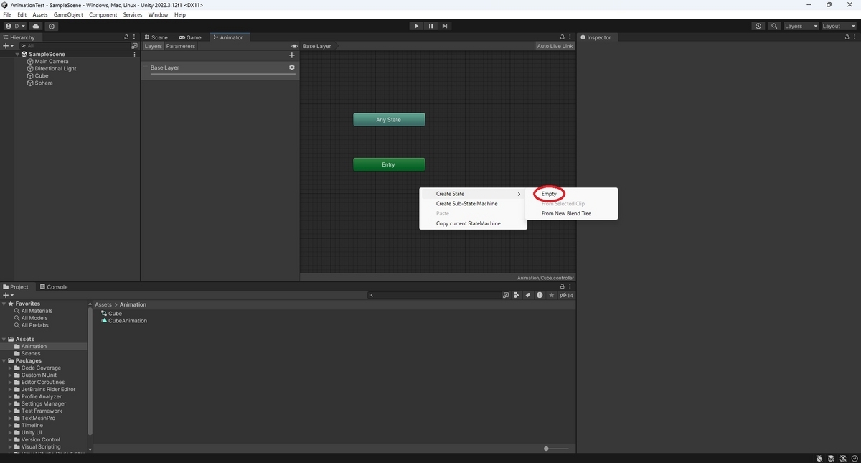Image resolution: width=861 pixels, height=463 pixels.
Task: Expand the Code Coverage package folder
Action: [x=11, y=368]
